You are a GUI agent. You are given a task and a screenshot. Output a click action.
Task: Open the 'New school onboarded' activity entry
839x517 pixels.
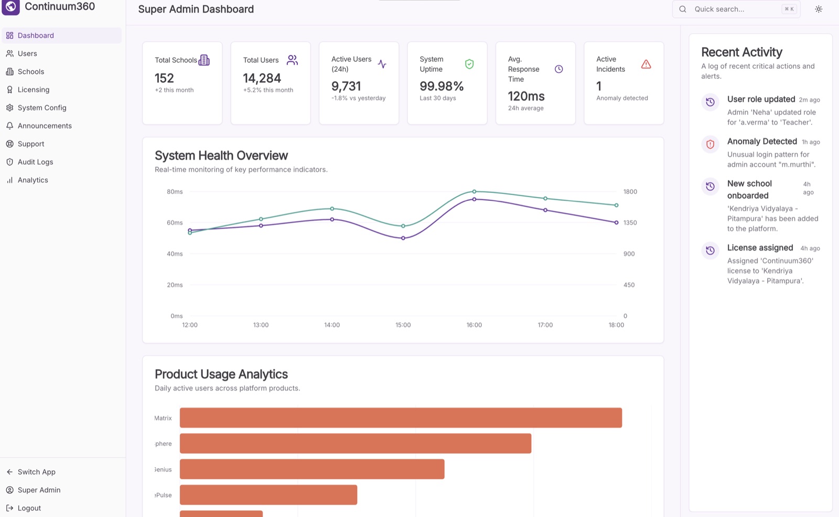[x=761, y=206]
